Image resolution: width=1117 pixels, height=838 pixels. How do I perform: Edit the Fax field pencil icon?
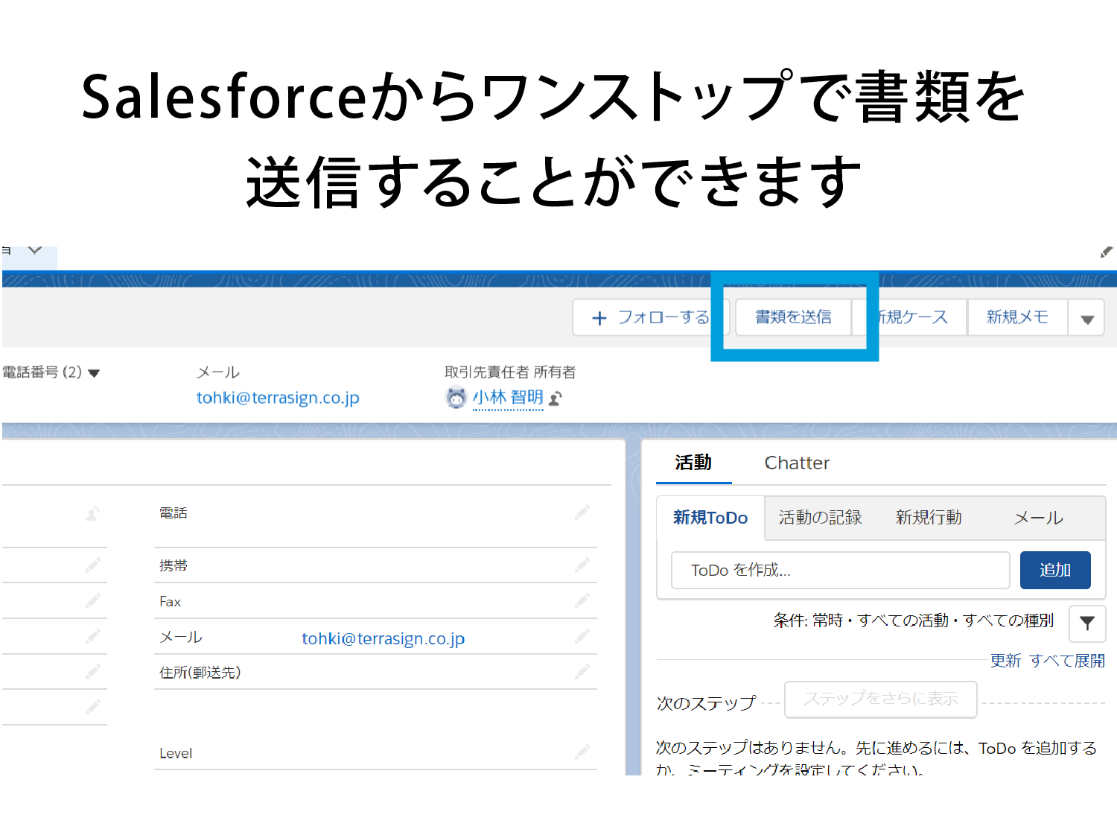[582, 600]
